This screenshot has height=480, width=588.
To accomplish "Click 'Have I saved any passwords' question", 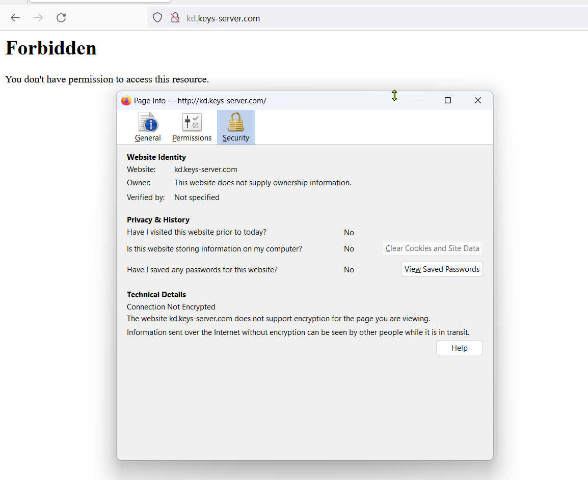I will 202,270.
